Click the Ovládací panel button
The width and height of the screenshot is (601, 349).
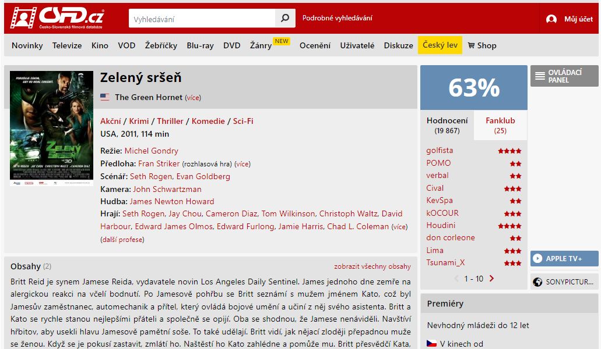click(x=564, y=76)
